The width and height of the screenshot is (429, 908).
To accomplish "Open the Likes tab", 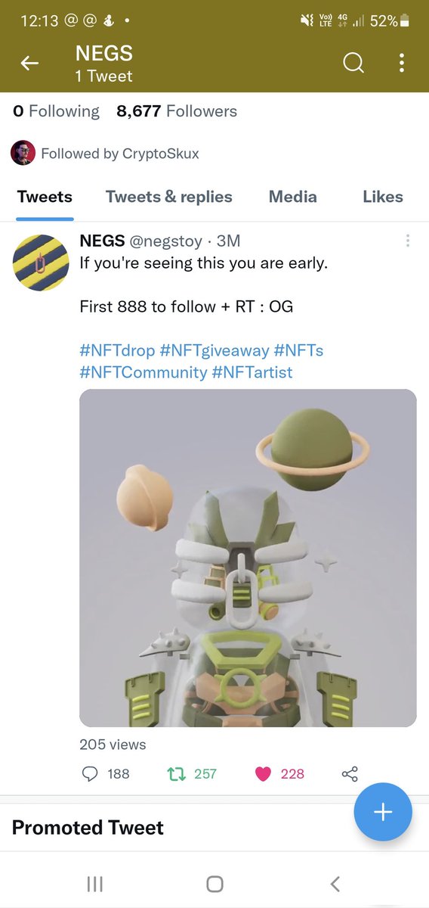I will point(383,197).
